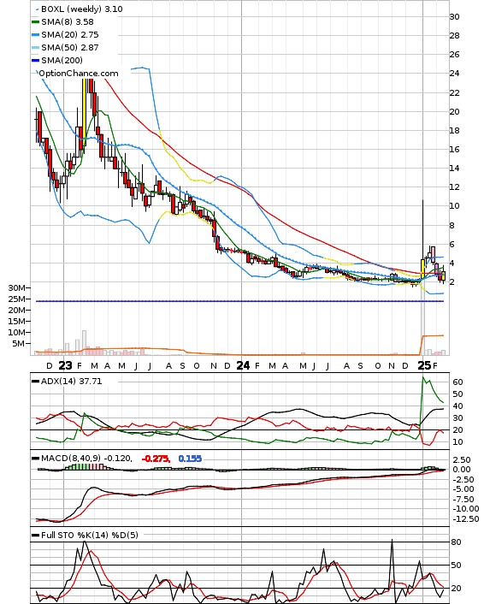The width and height of the screenshot is (484, 604).
Task: Click the 25 year marker on time axis
Action: [424, 365]
